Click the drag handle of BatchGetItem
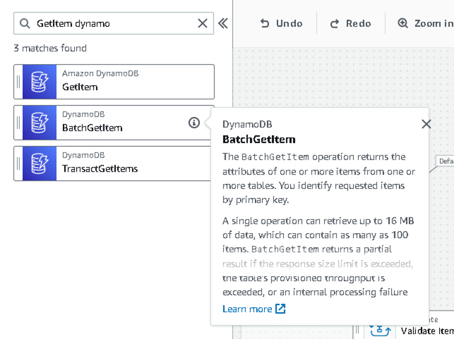 click(x=18, y=122)
